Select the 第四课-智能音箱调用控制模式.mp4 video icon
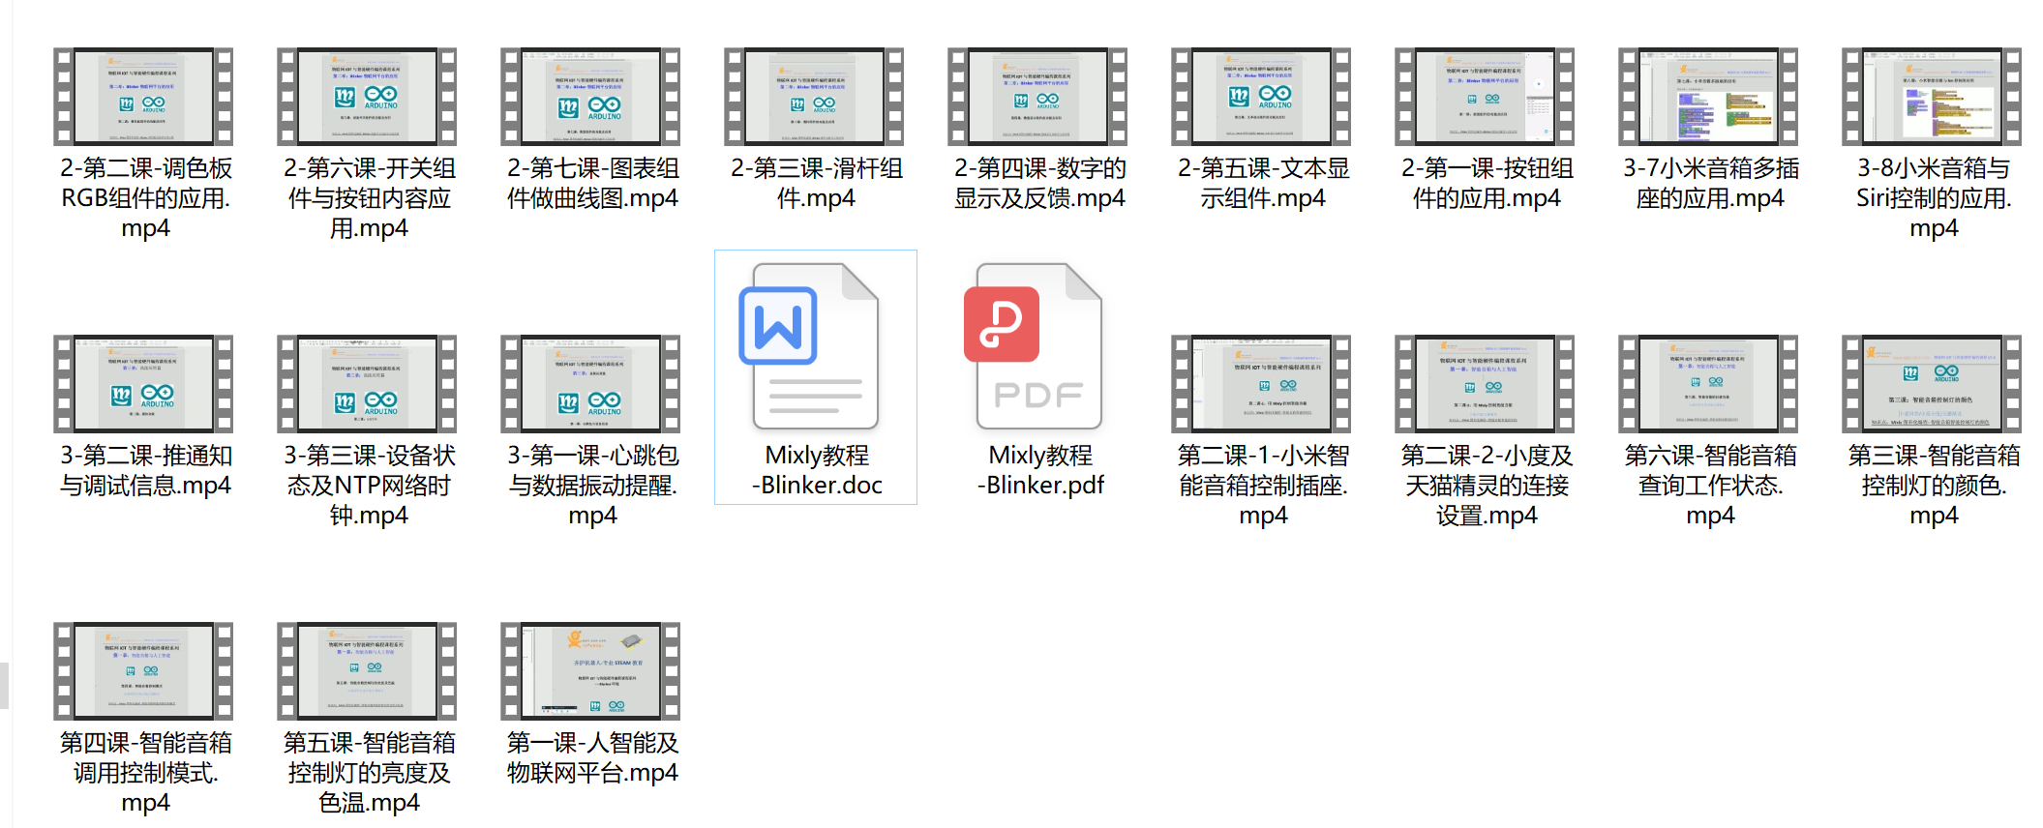Image resolution: width=2043 pixels, height=828 pixels. click(x=143, y=671)
